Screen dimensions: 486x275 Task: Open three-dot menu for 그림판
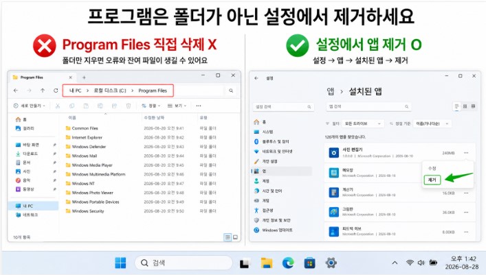pyautogui.click(x=466, y=213)
